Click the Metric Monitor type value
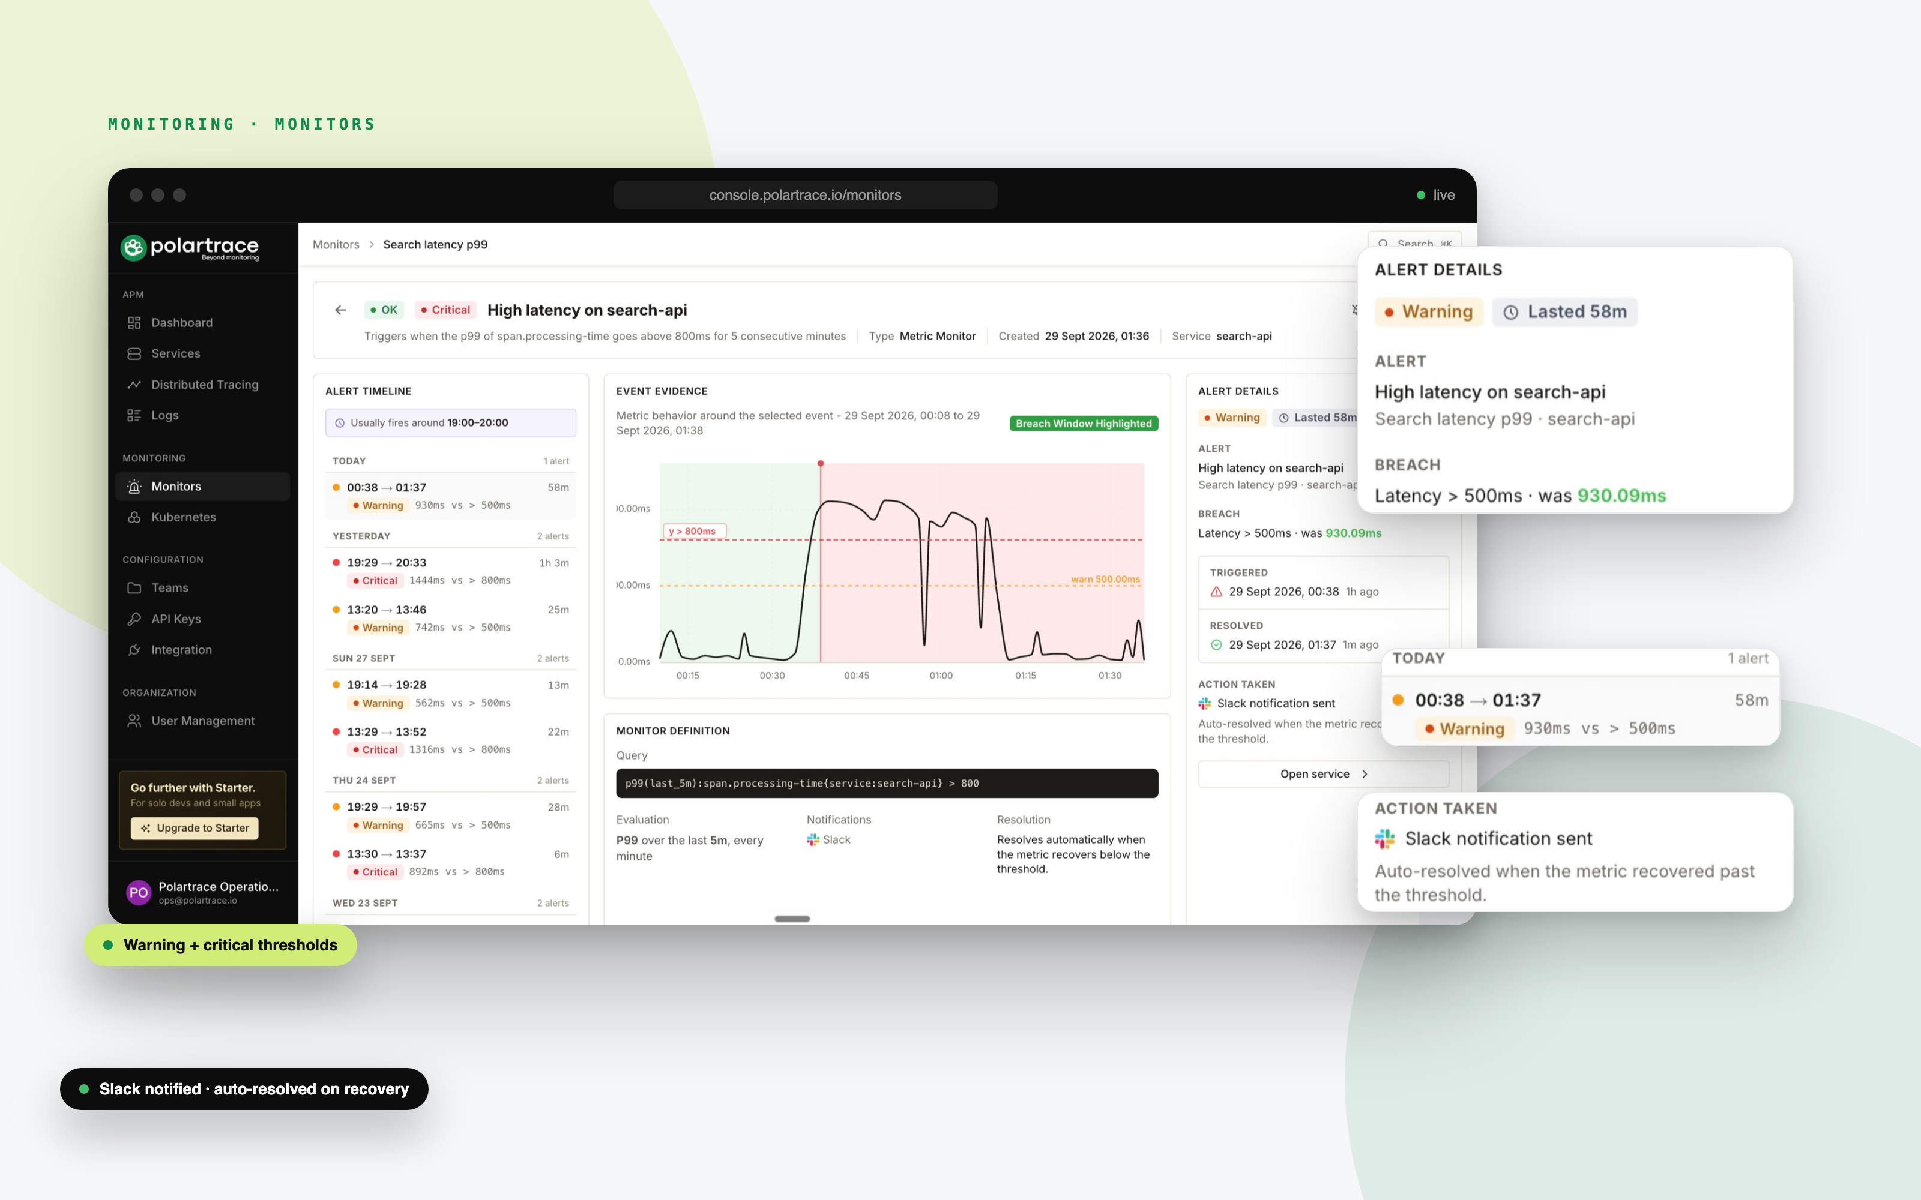 938,336
